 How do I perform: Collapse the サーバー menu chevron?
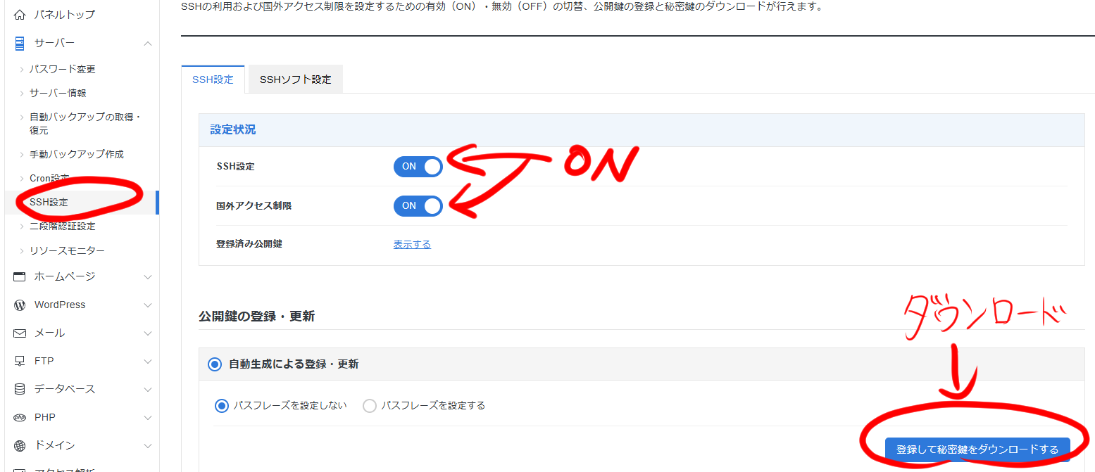[x=148, y=44]
